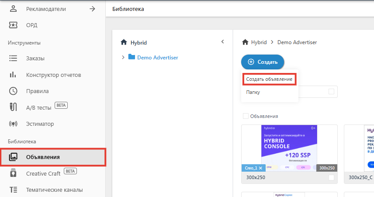374x197 pixels.
Task: Click the Рекламодатели person icon
Action: (x=13, y=9)
